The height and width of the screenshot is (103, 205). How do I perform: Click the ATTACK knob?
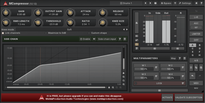pyautogui.click(x=70, y=13)
